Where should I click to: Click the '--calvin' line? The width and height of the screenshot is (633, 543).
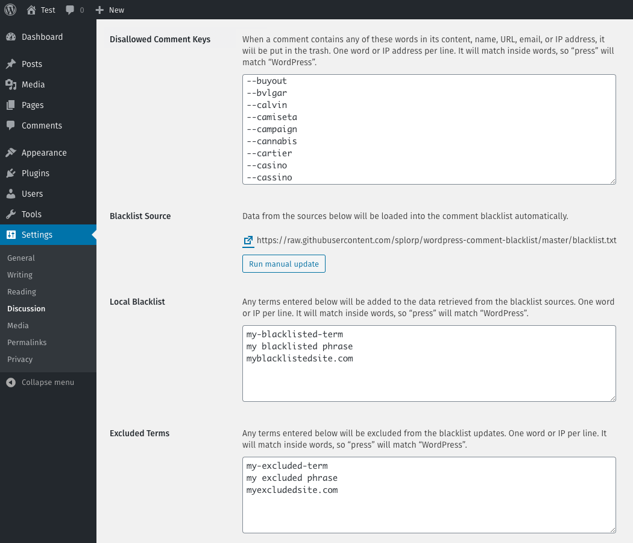267,105
